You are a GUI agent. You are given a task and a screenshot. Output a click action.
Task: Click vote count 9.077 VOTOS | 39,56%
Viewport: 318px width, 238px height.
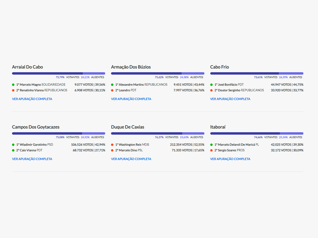90,85
